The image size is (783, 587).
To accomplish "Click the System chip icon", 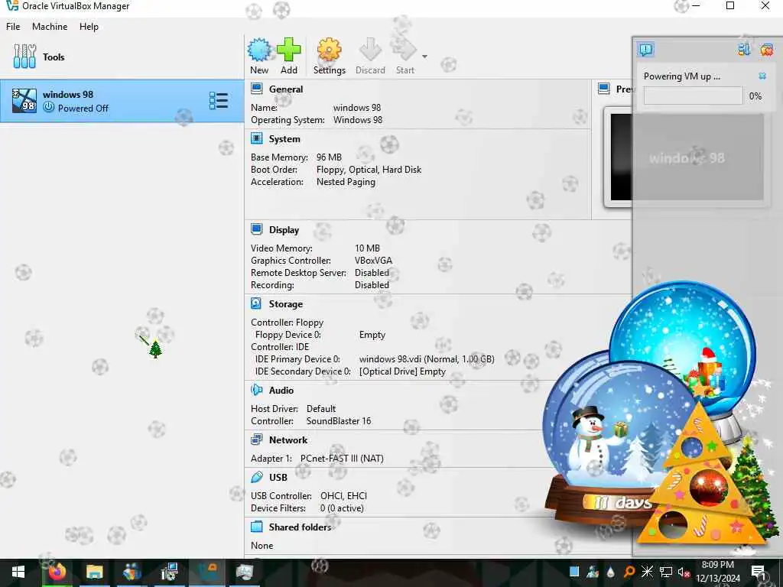I will [x=257, y=138].
